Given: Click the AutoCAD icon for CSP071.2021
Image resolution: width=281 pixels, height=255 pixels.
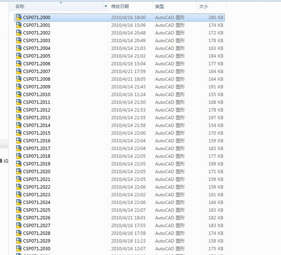Looking at the screenshot, I should tap(19, 179).
